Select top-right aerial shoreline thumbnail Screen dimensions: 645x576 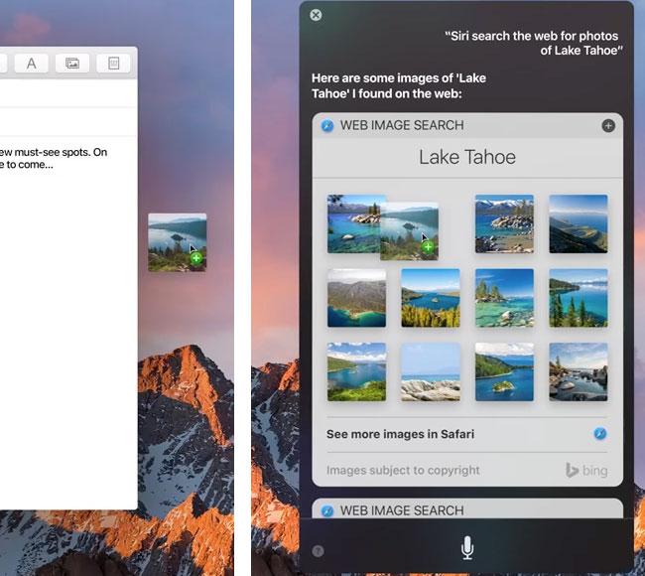point(578,223)
